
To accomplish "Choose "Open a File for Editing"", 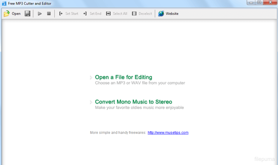I will pyautogui.click(x=123, y=77).
